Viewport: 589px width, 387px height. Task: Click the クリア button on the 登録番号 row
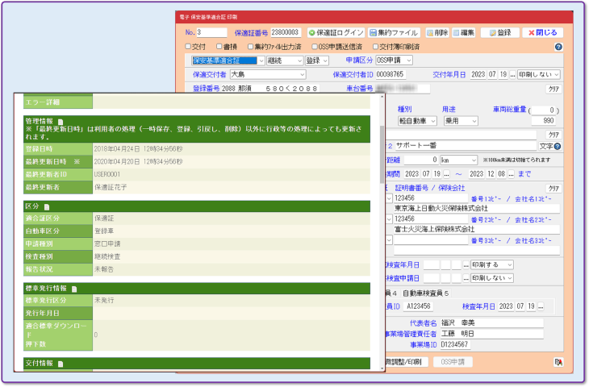tap(553, 89)
